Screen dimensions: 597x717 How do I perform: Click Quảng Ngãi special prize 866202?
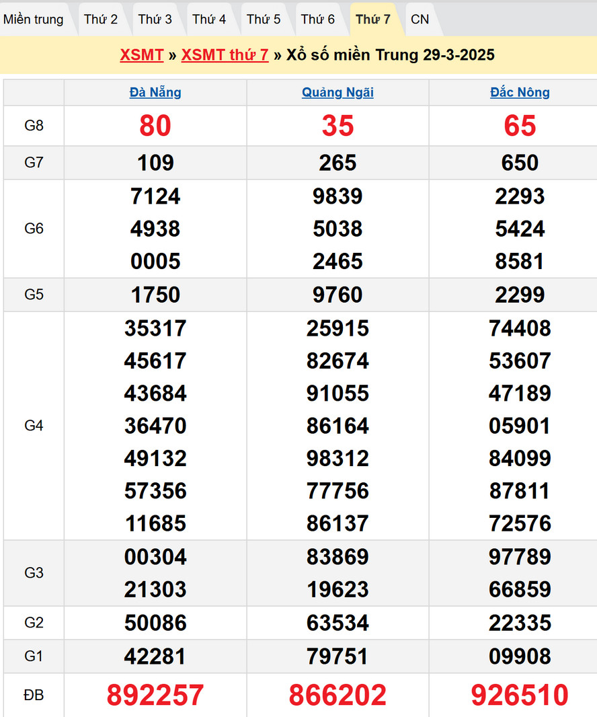[x=337, y=695]
